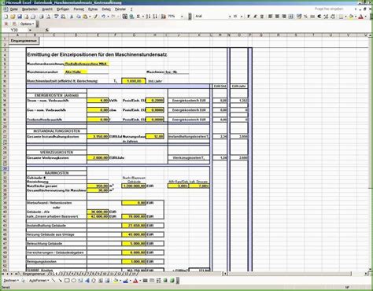Open the Options dropdown in the toolbar
Image resolution: width=373 pixels, height=291 pixels.
(x=27, y=24)
